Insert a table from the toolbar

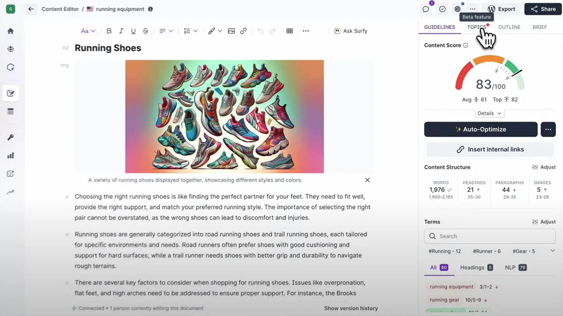click(x=289, y=31)
